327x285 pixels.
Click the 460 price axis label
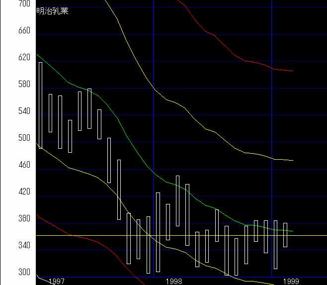pos(10,165)
